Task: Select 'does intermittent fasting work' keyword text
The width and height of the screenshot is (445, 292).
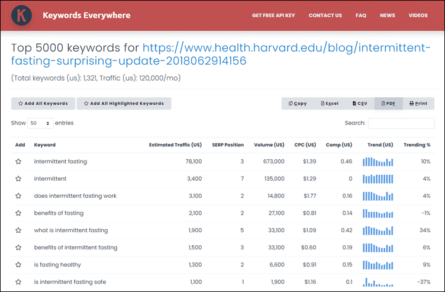Action: pyautogui.click(x=75, y=196)
